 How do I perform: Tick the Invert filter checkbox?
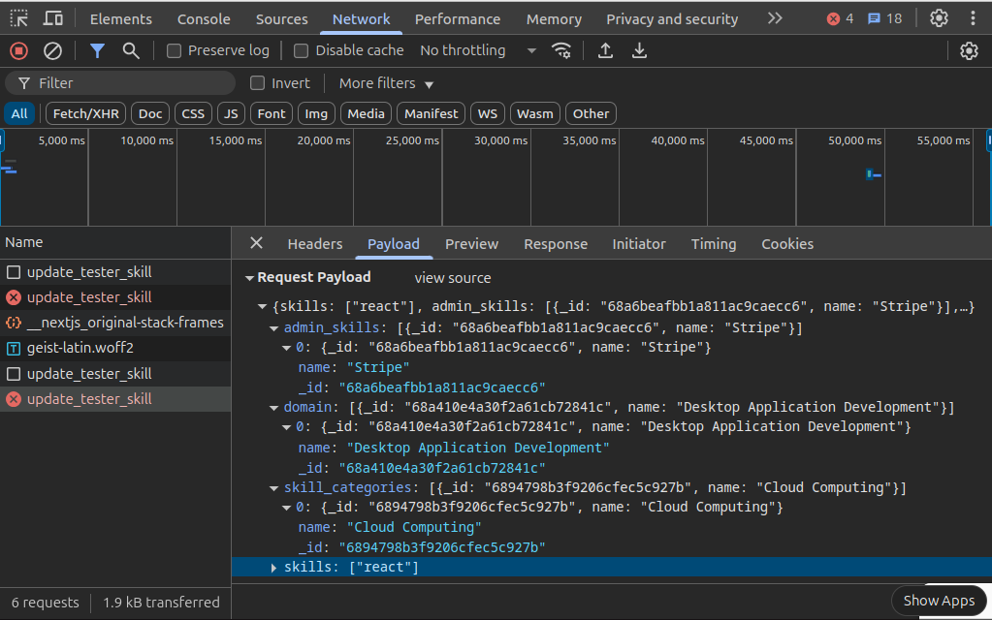258,83
